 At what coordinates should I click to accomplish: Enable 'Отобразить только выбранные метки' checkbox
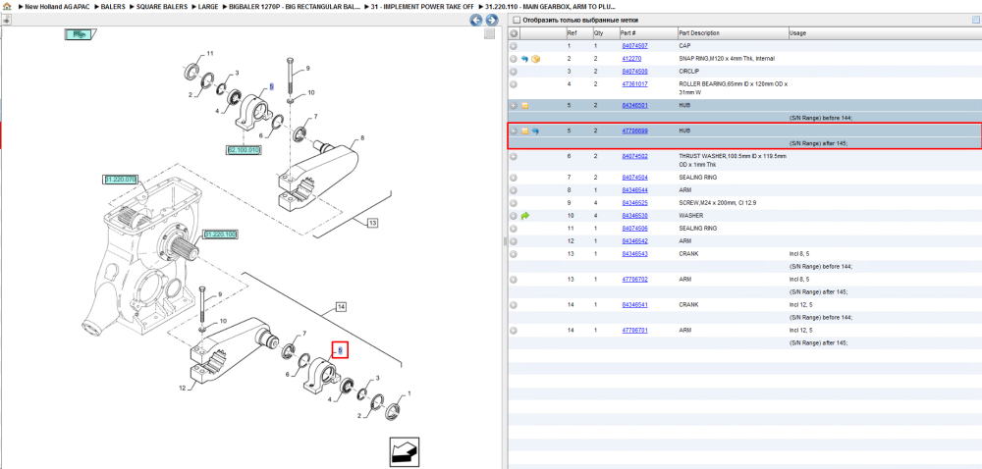tap(517, 20)
